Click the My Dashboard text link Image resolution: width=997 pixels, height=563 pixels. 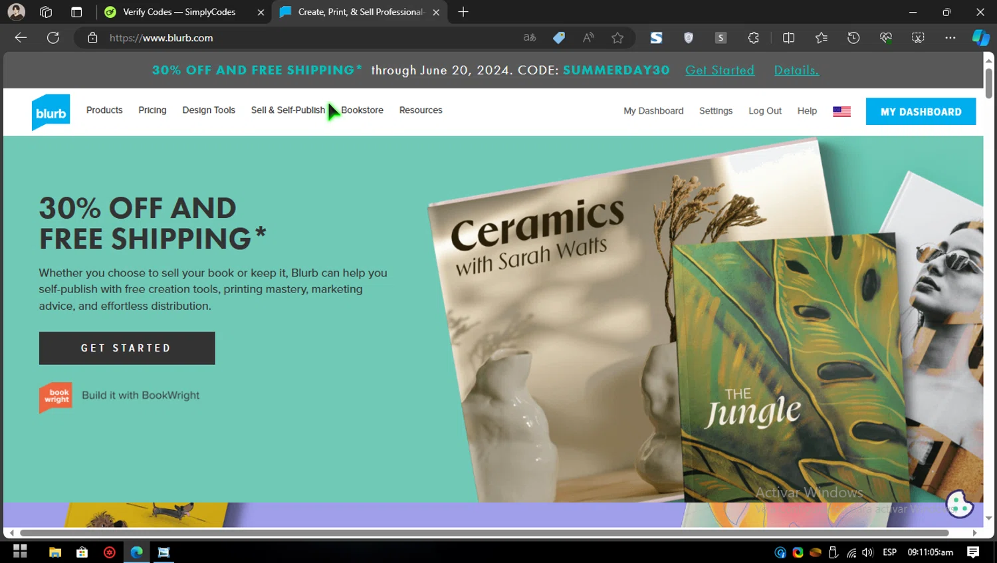click(653, 111)
